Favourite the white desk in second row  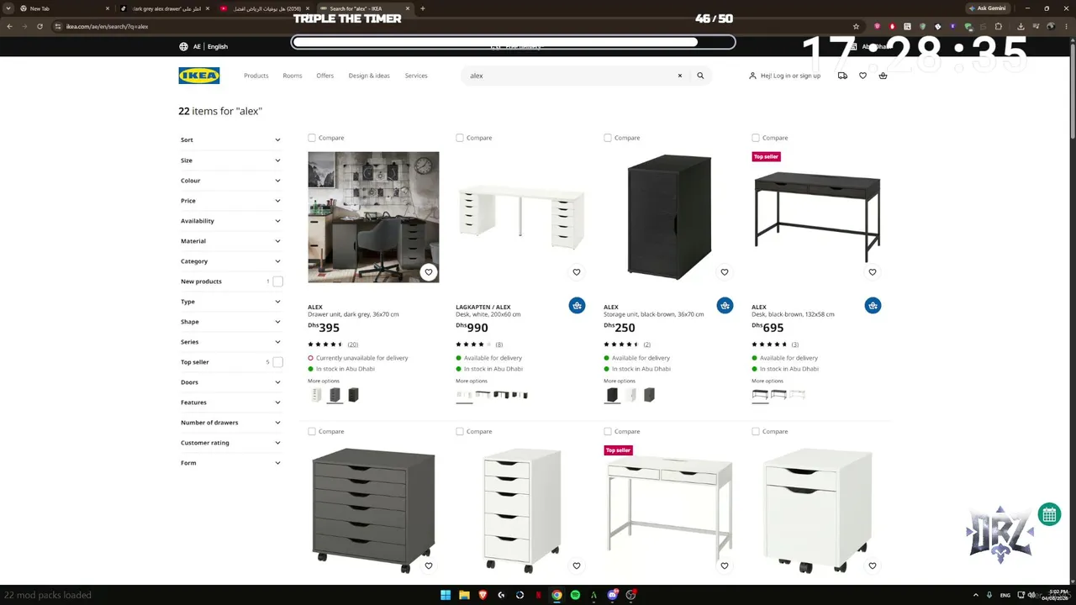pos(725,566)
